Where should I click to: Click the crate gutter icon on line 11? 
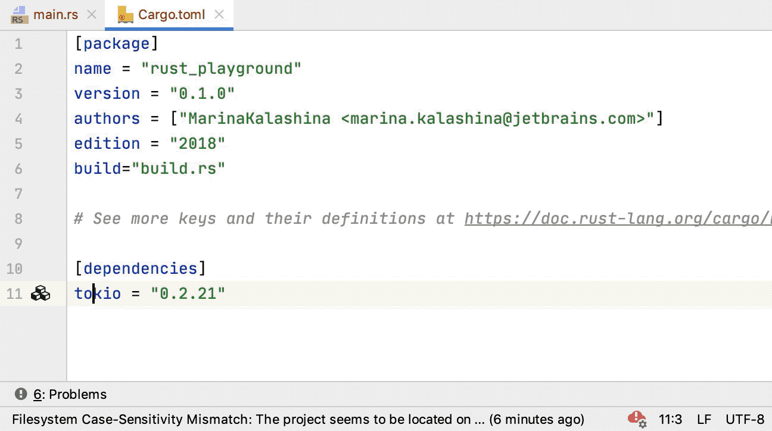click(x=41, y=293)
